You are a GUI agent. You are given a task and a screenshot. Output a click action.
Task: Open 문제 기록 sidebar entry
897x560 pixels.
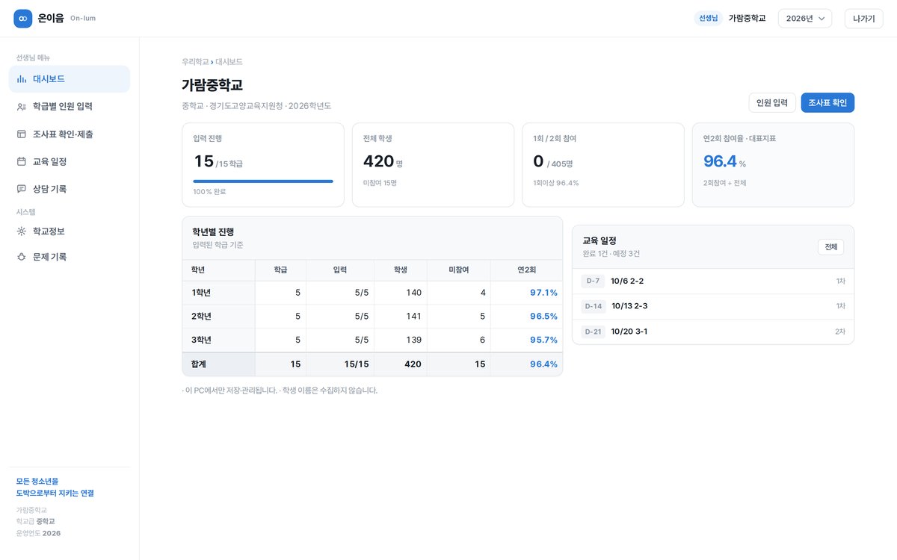tap(70, 257)
